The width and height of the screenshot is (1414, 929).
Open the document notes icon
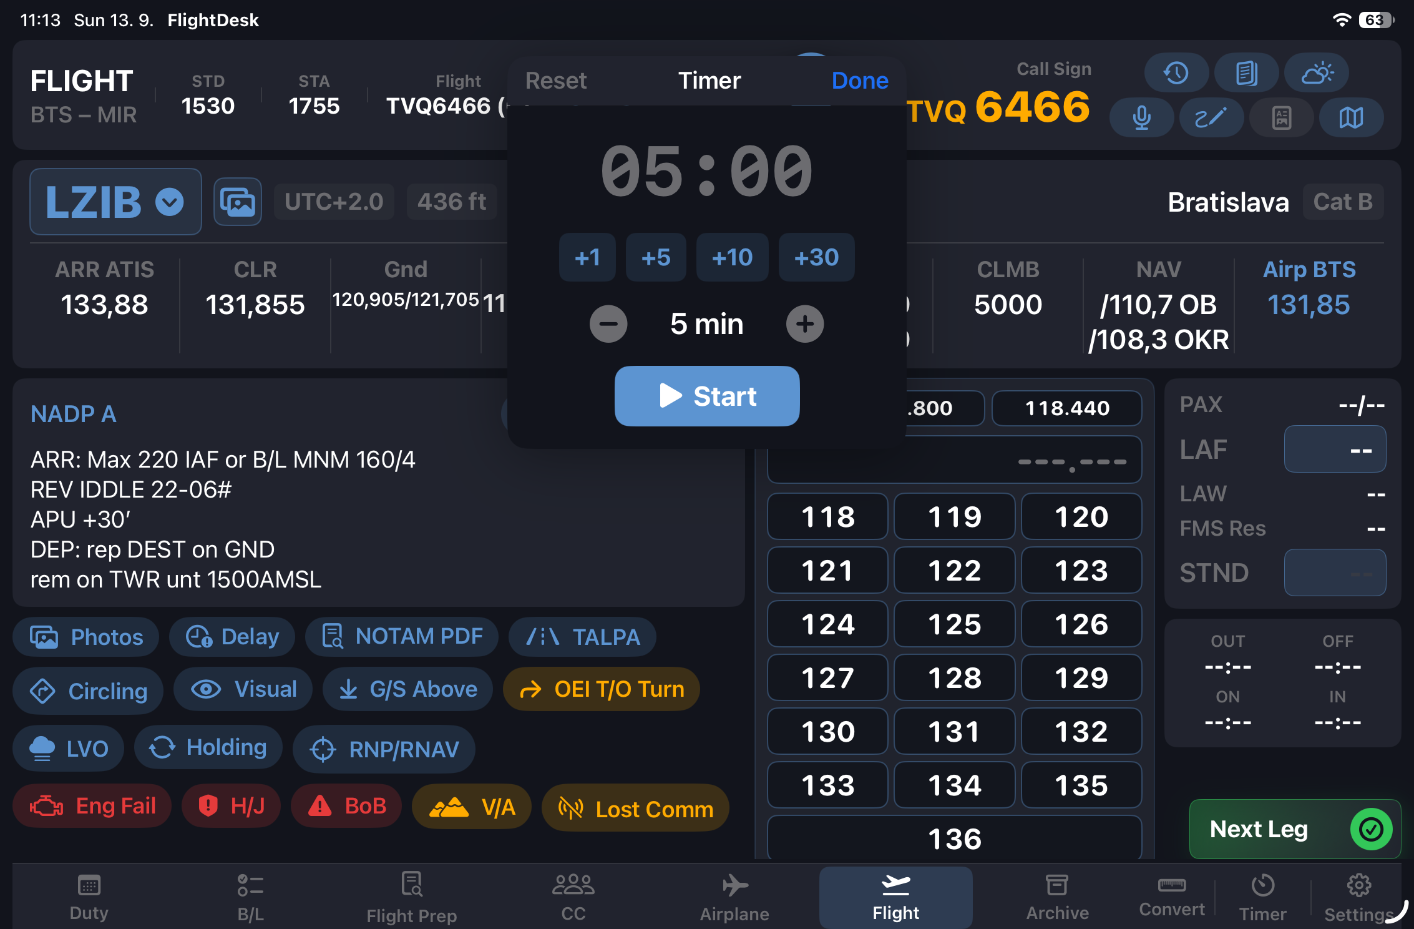click(x=1246, y=73)
